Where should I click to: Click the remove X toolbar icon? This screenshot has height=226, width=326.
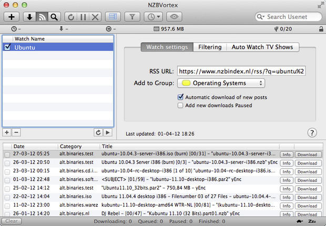(95, 17)
